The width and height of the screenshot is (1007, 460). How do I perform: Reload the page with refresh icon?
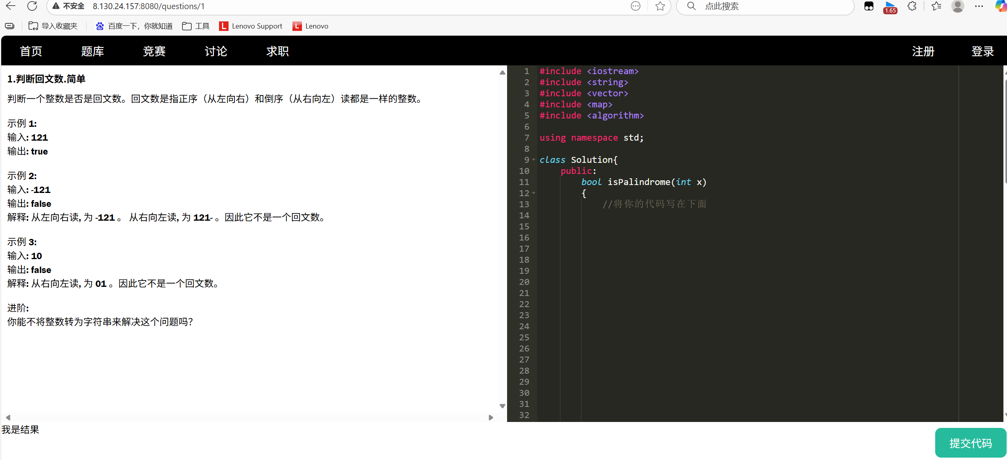pyautogui.click(x=32, y=6)
